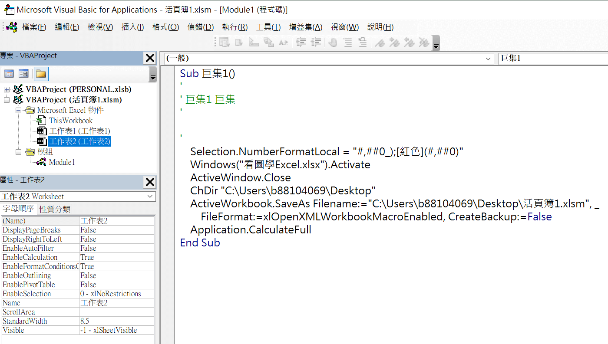Select the EnableOutlining property row
The image size is (608, 344).
pos(78,275)
